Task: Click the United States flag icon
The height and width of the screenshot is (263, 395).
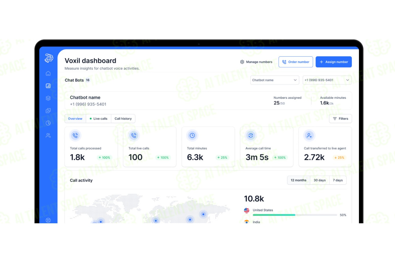Action: pyautogui.click(x=247, y=210)
